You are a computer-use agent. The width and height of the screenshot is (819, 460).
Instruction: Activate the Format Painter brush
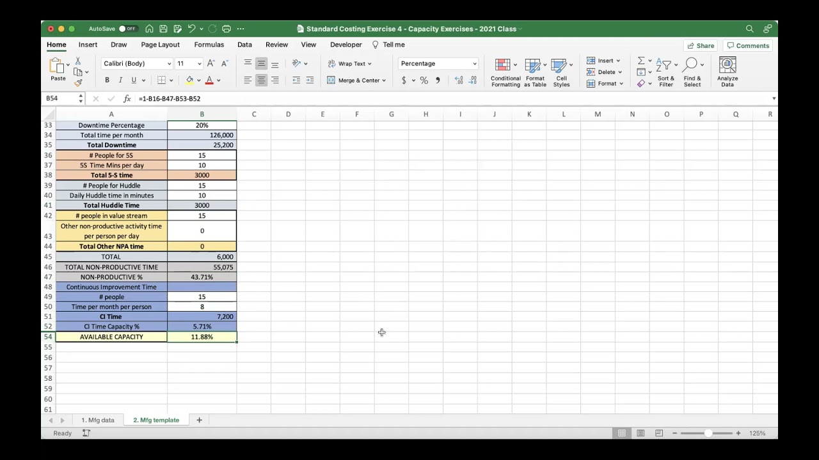[x=77, y=82]
